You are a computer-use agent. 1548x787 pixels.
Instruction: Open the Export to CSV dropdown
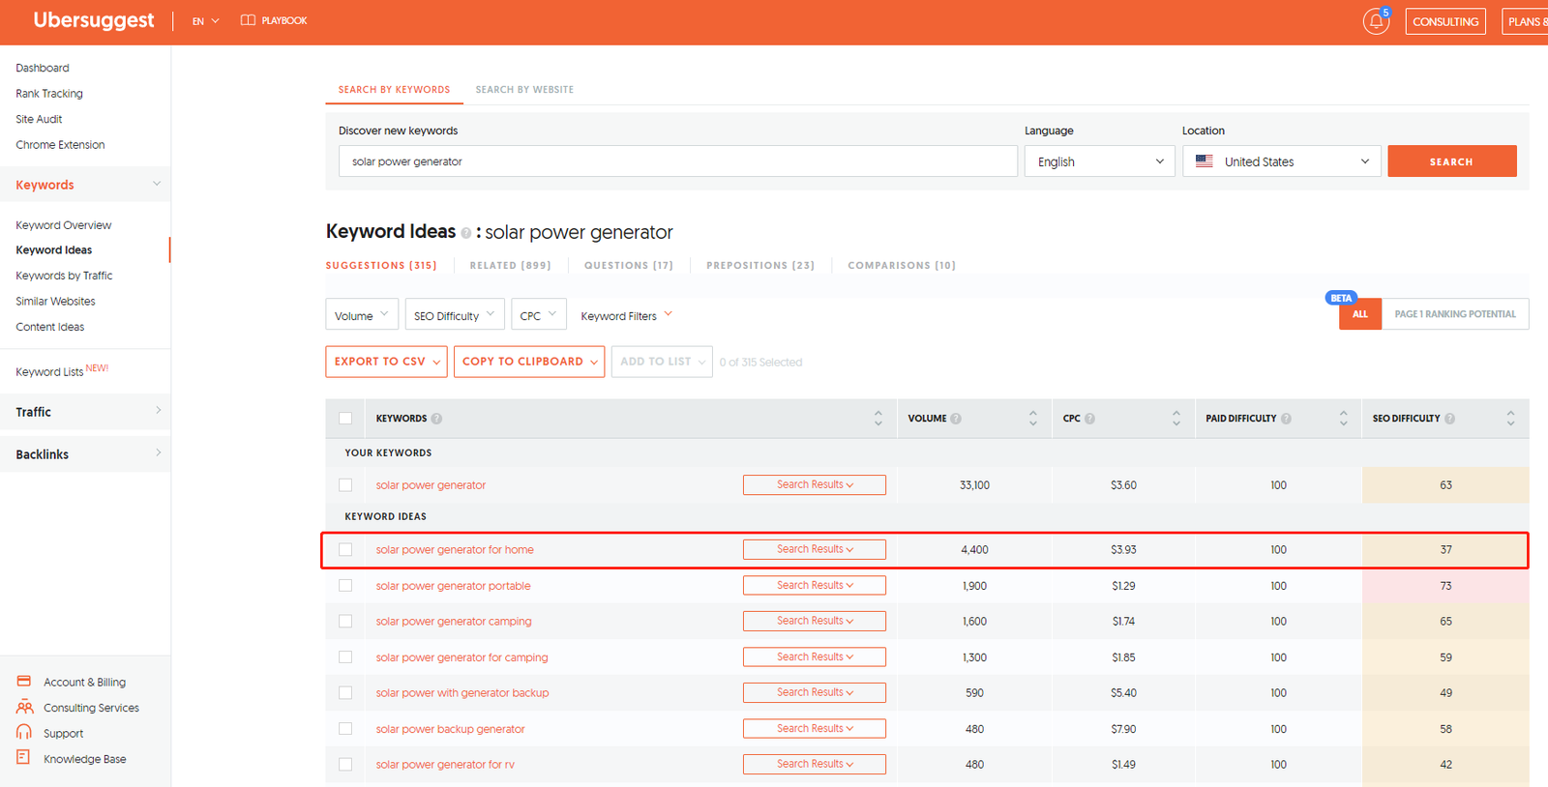[387, 362]
